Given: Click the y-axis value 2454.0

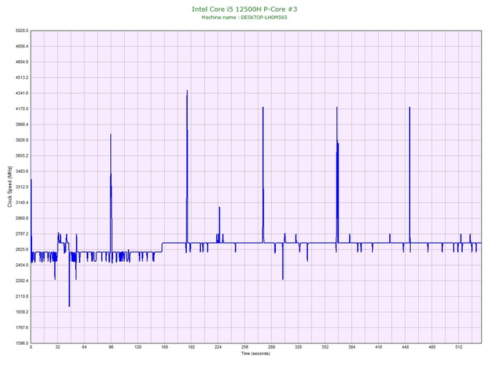Looking at the screenshot, I should pyautogui.click(x=22, y=265).
